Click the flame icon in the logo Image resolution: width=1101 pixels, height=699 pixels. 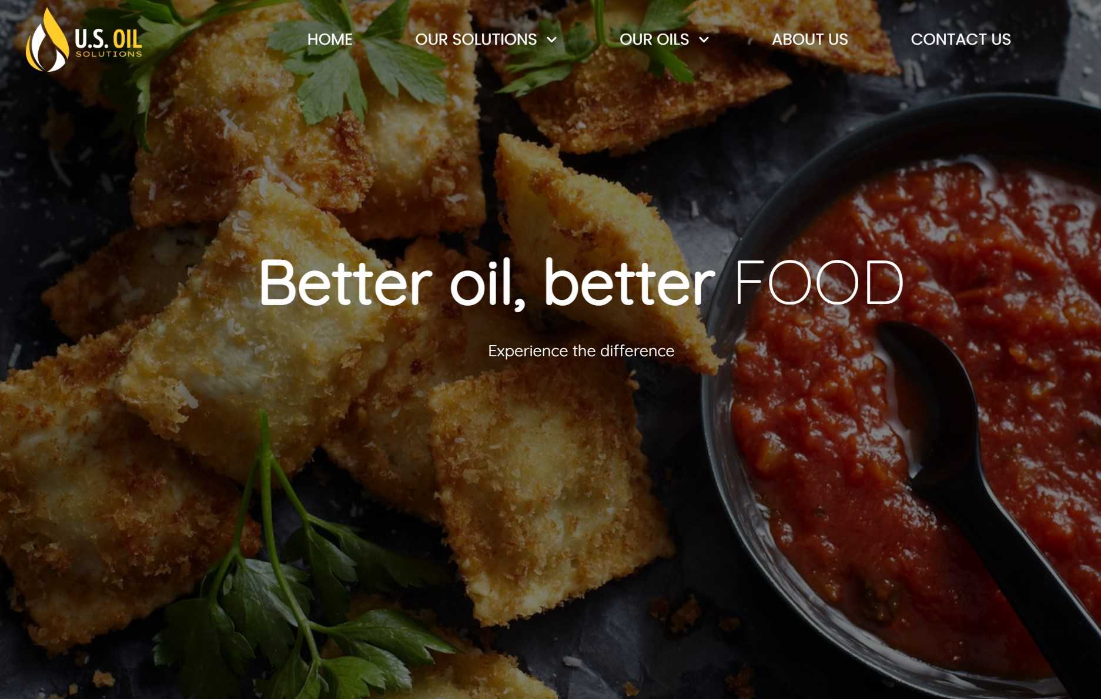[x=47, y=40]
